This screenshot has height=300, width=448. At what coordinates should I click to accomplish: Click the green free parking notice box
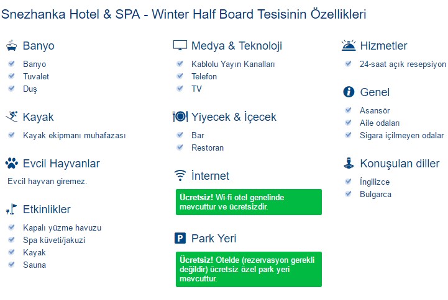pos(249,269)
